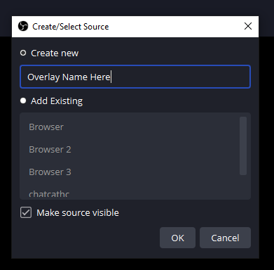The image size is (274, 270).
Task: Confirm with the OK button
Action: click(177, 238)
